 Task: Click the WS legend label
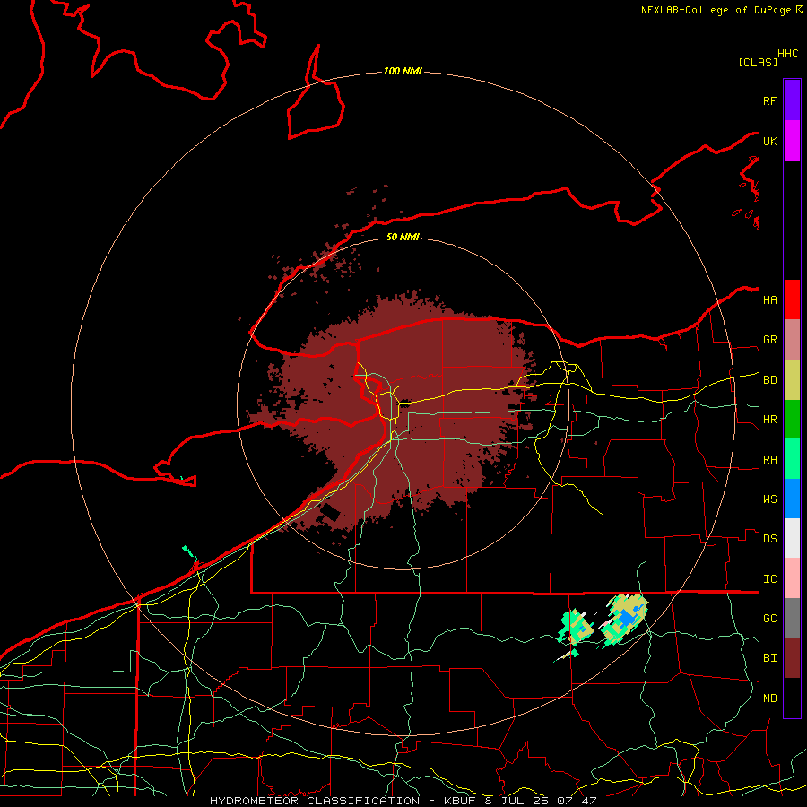769,499
